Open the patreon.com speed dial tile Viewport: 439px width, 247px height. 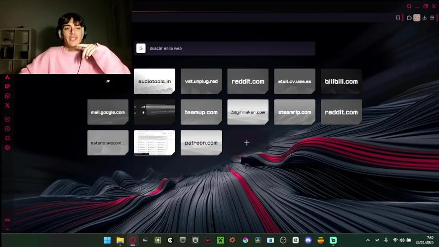tap(201, 143)
